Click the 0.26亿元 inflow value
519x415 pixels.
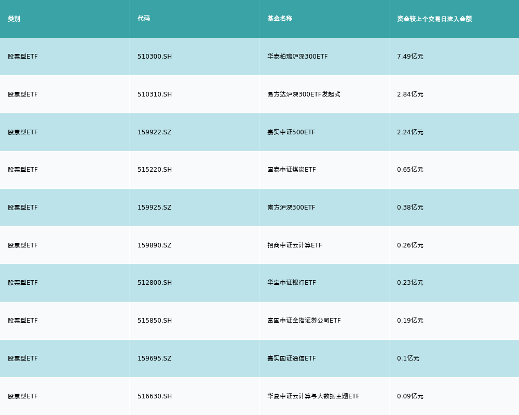click(x=410, y=245)
